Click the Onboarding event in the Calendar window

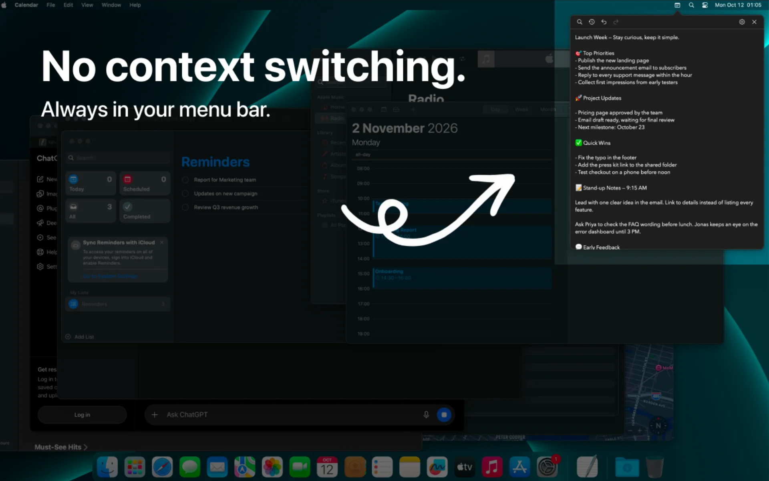point(462,278)
